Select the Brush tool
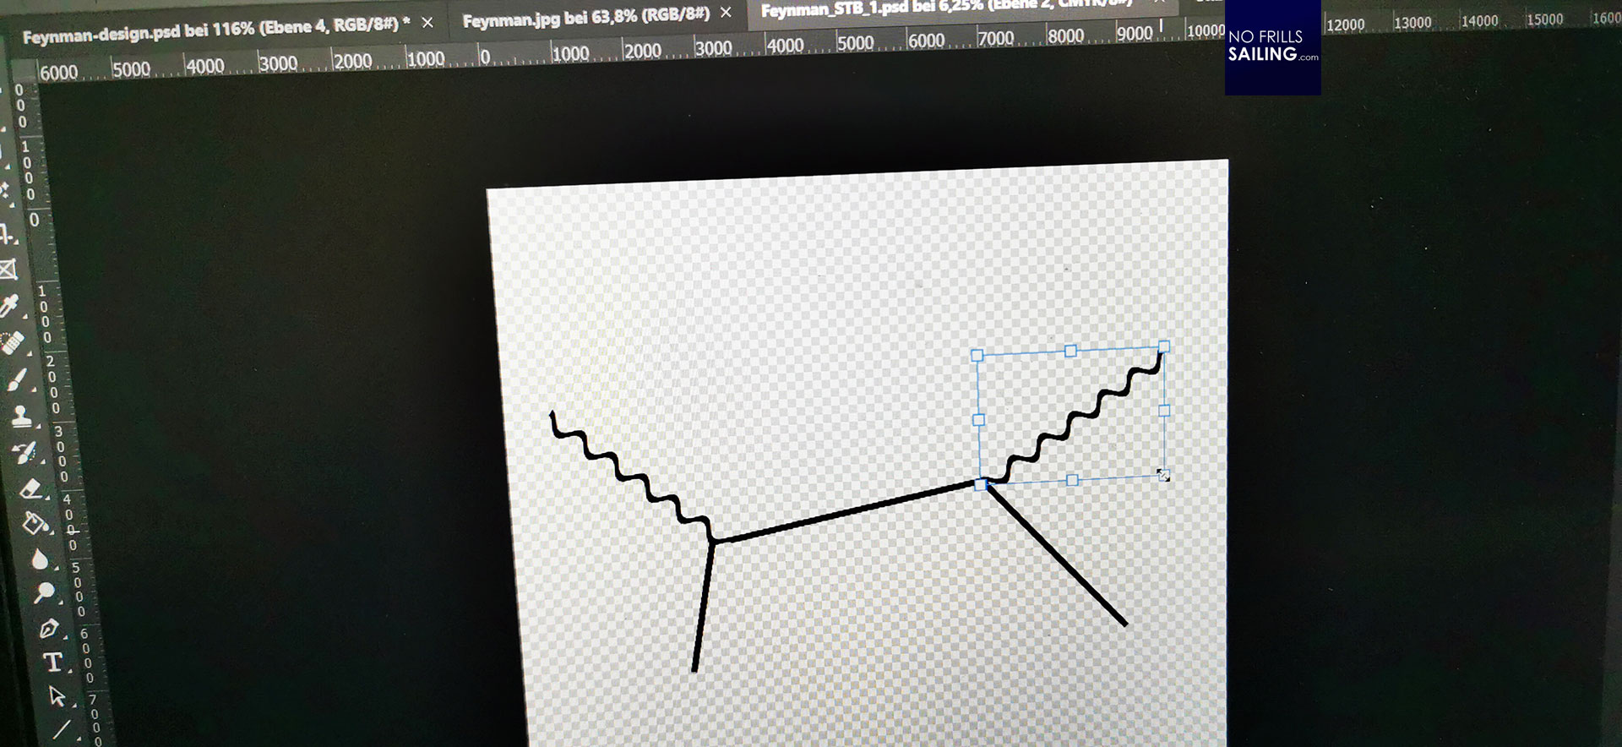1622x747 pixels. [17, 380]
